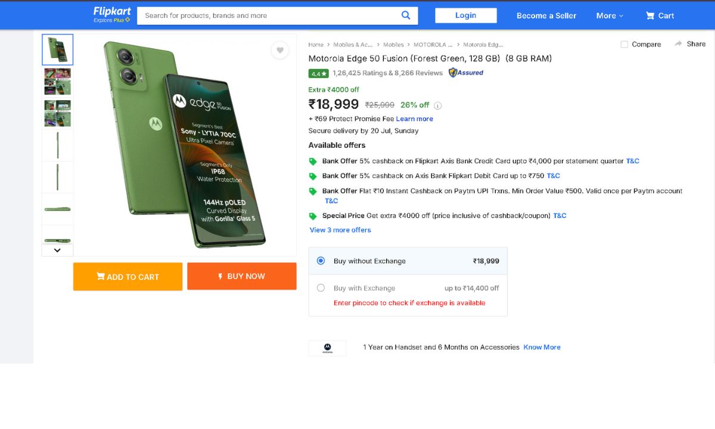Open the More dropdown menu

click(x=610, y=15)
